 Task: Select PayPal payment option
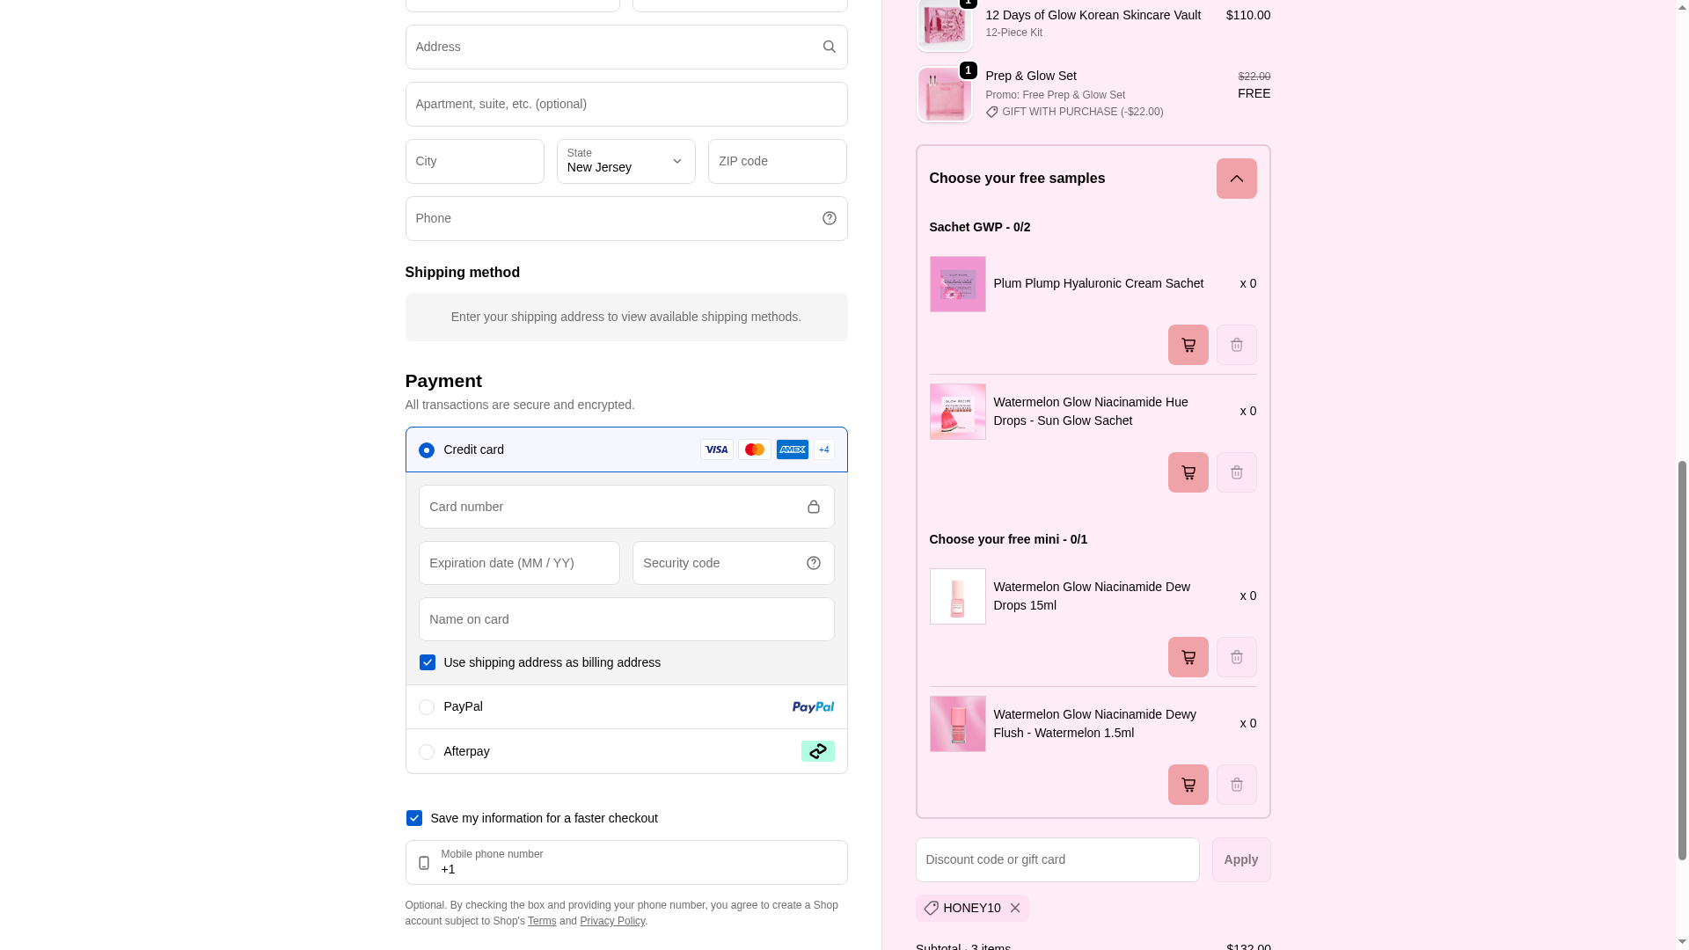pyautogui.click(x=427, y=707)
